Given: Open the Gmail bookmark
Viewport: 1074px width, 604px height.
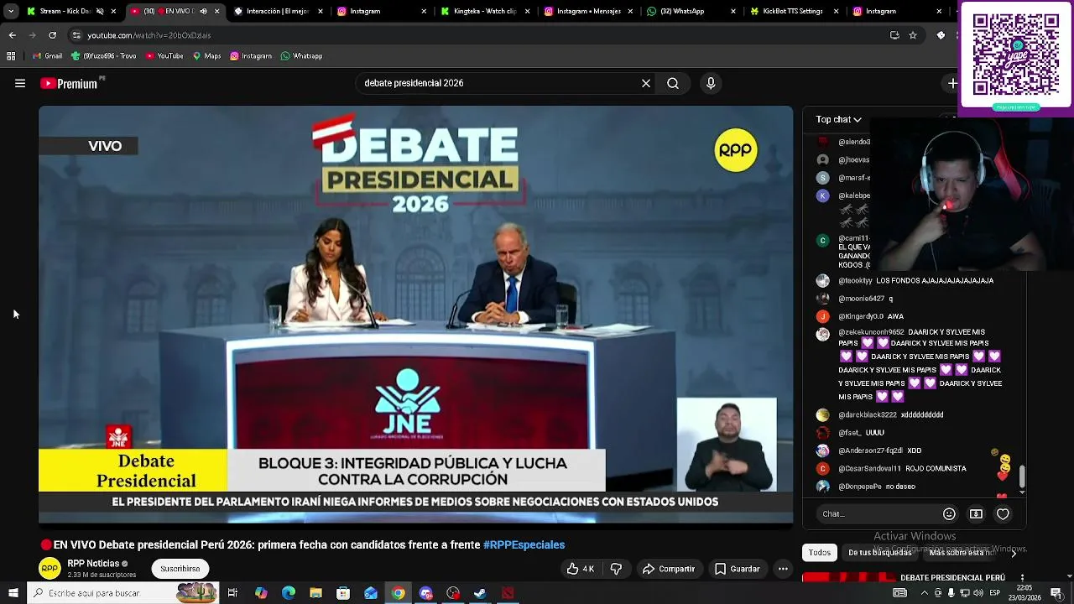Looking at the screenshot, I should 46,56.
